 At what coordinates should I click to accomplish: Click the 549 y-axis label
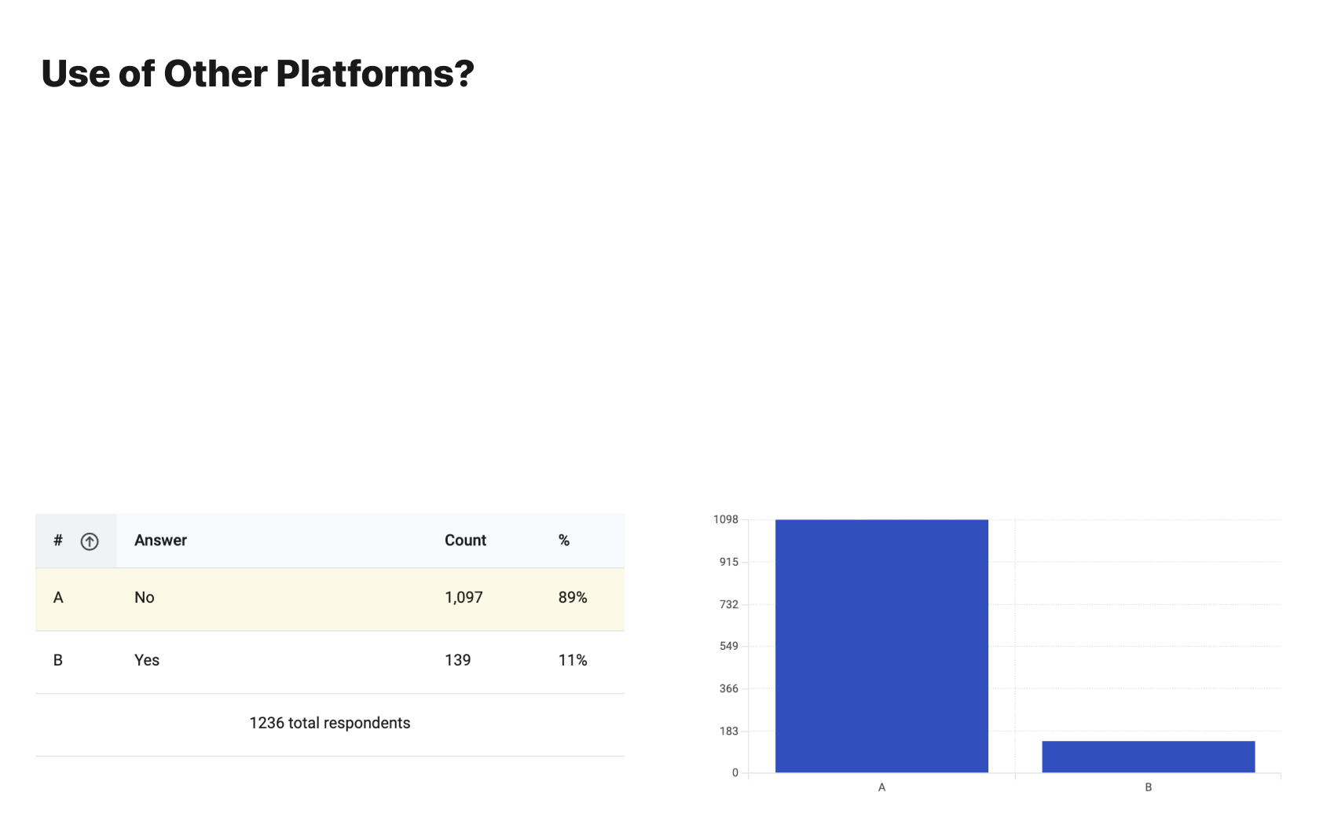tap(729, 646)
